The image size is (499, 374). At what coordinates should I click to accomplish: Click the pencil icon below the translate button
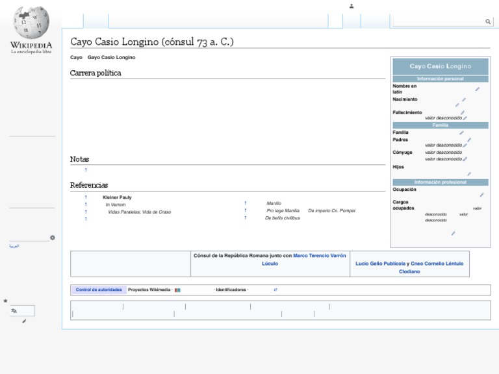point(24,321)
